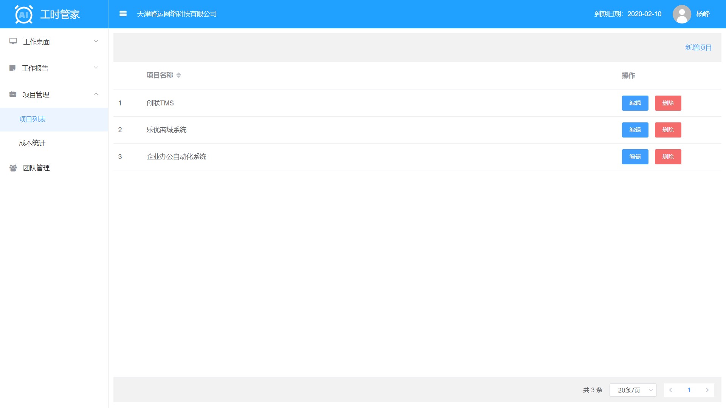Click the 工作报告 note icon
The width and height of the screenshot is (726, 408).
[x=12, y=68]
